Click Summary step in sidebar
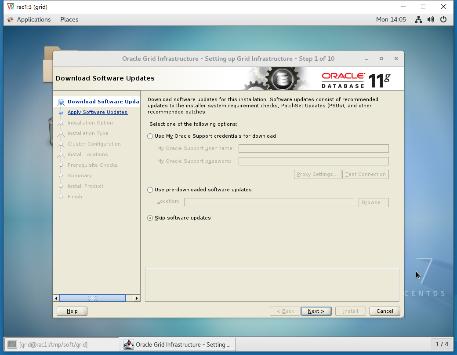The width and height of the screenshot is (457, 355). (80, 176)
